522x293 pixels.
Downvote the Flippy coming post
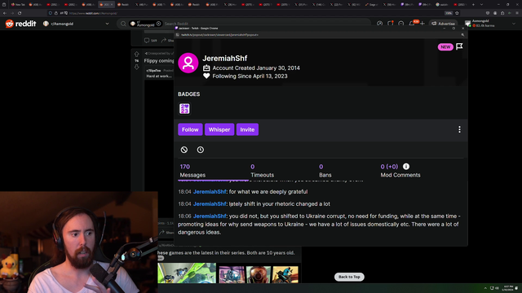click(x=136, y=67)
